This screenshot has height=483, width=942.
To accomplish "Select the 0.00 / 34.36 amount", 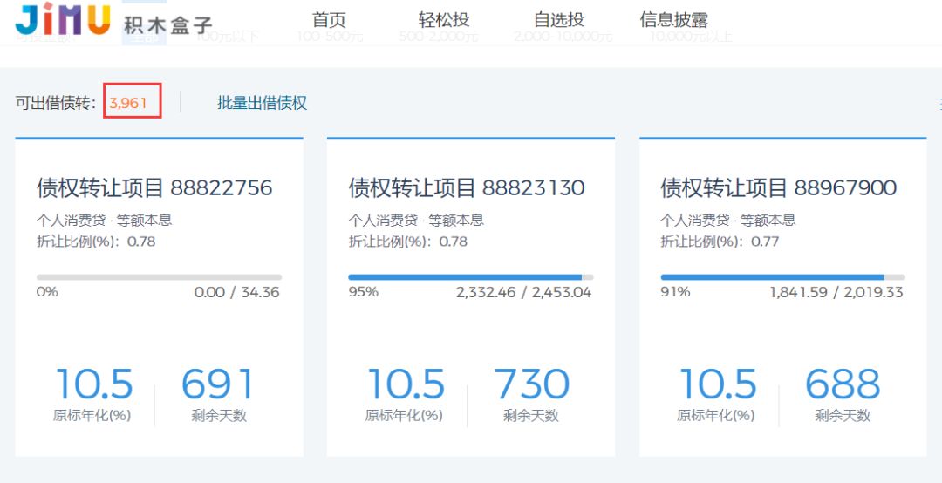I will pos(236,293).
